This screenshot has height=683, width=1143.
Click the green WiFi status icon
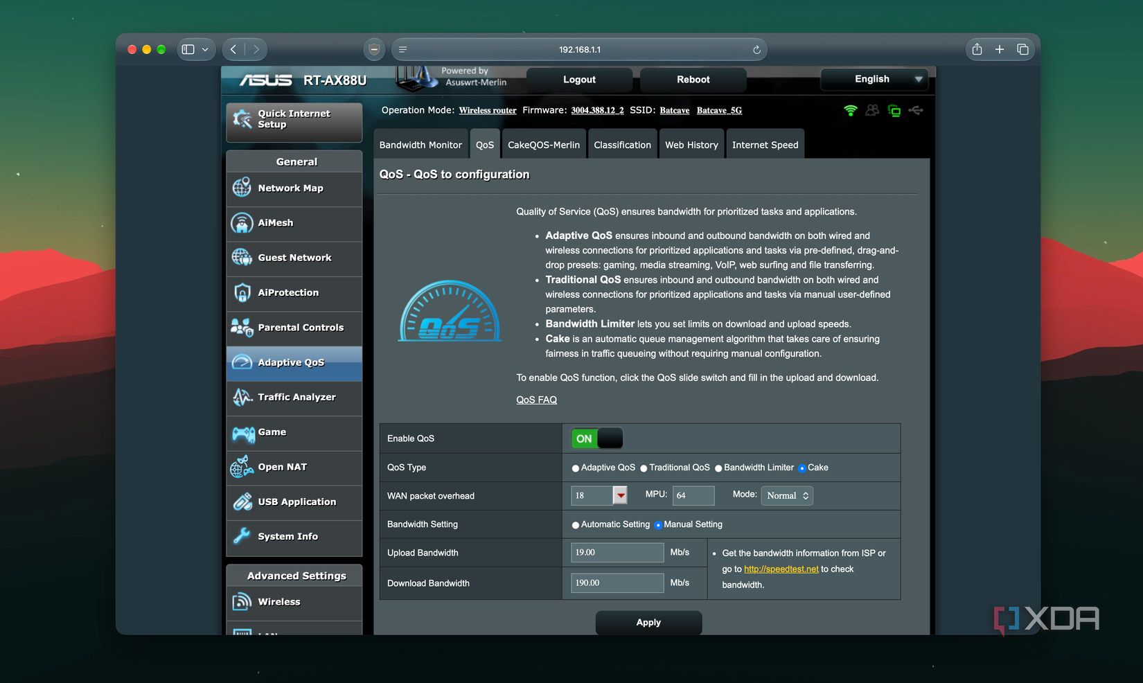[x=850, y=110]
